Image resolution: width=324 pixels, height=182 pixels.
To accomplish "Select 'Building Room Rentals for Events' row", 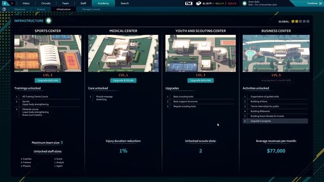I will point(275,116).
